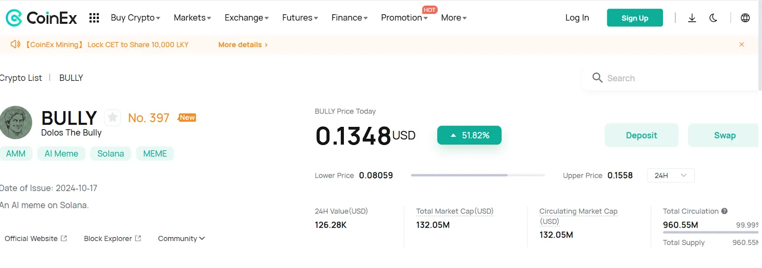This screenshot has width=762, height=268.
Task: Expand the Markets menu
Action: click(192, 18)
